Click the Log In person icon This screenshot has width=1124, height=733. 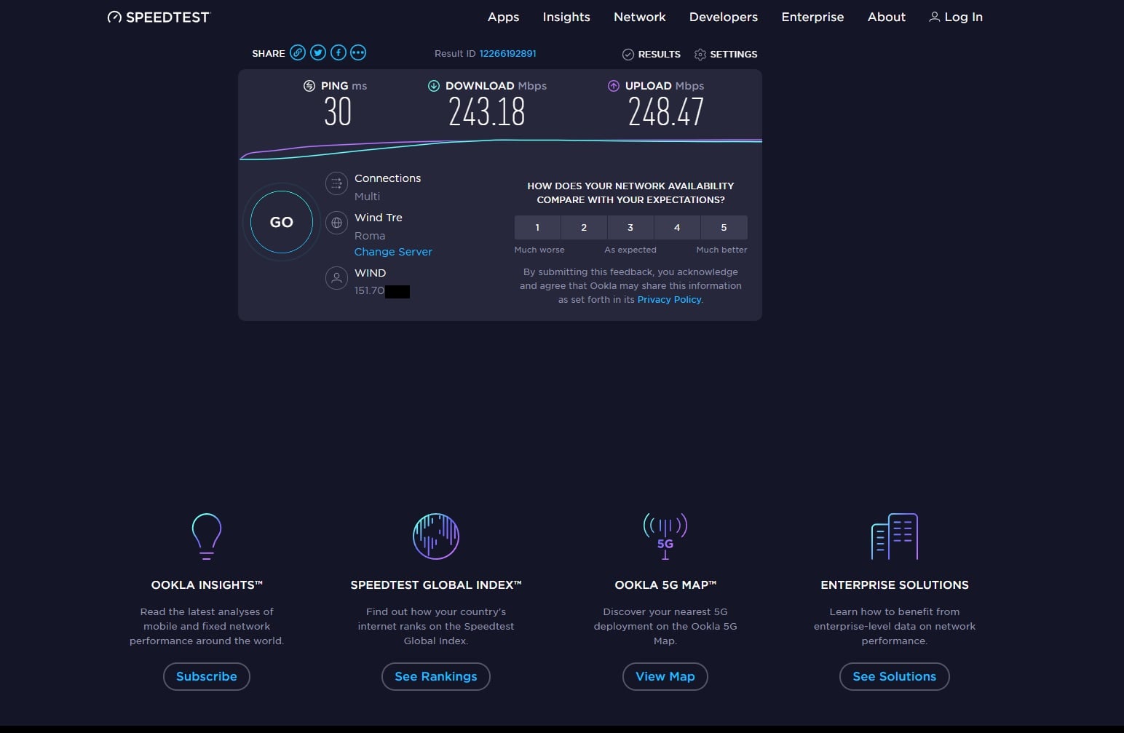(x=935, y=17)
